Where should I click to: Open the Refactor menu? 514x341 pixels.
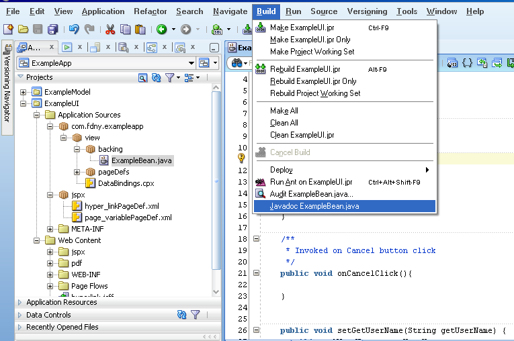click(x=150, y=11)
